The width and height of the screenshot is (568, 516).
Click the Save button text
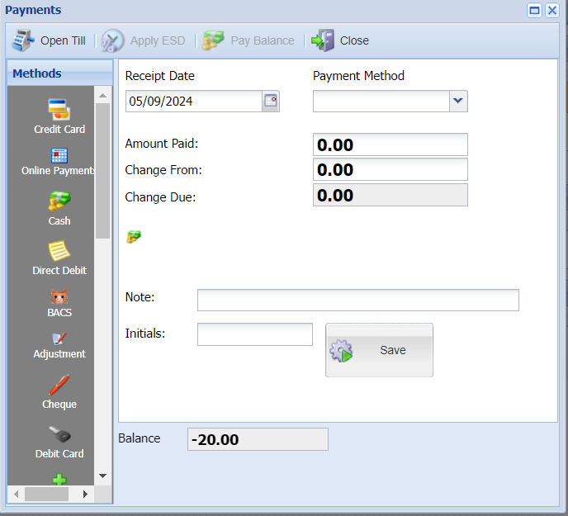click(393, 350)
